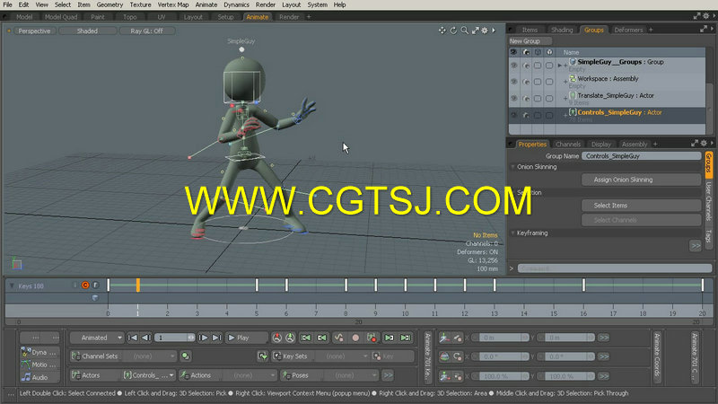Collapse the Onion Skinning section
The width and height of the screenshot is (718, 404).
click(513, 167)
